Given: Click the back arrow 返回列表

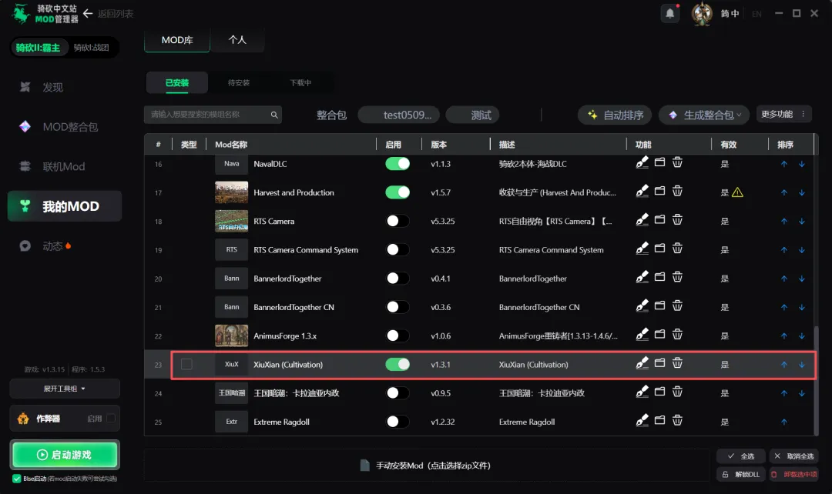Looking at the screenshot, I should (88, 13).
